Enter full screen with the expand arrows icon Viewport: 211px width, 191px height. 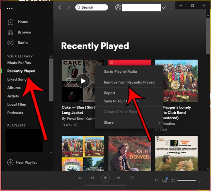click(x=200, y=181)
